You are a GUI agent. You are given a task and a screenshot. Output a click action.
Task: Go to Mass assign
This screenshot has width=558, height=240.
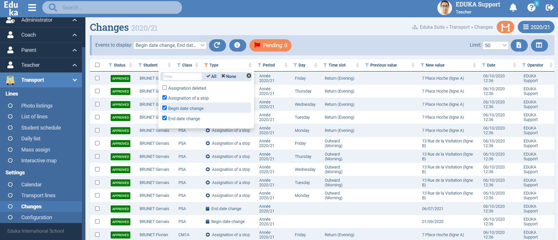point(36,150)
